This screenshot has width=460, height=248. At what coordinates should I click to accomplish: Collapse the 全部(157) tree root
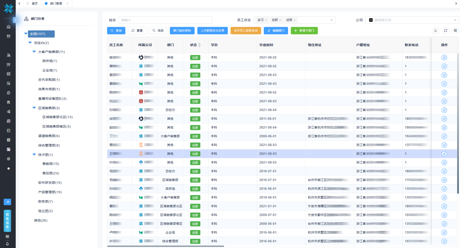26,34
